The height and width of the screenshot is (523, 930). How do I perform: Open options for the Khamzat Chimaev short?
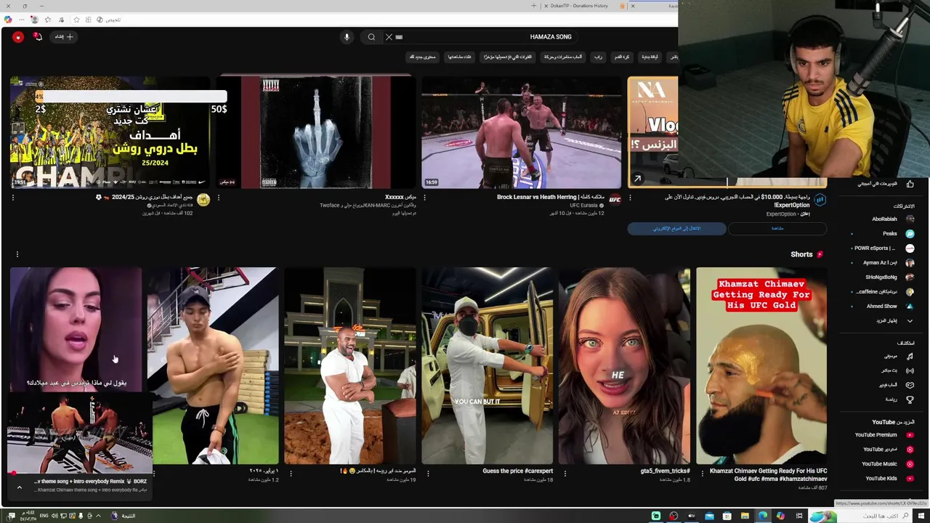click(703, 474)
